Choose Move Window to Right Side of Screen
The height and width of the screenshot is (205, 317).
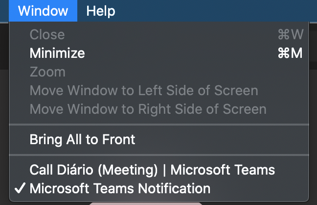click(x=148, y=109)
